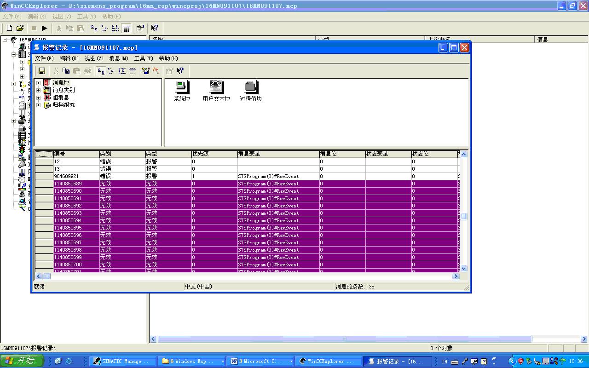The width and height of the screenshot is (589, 368).
Task: Expand the 消息块 tree node
Action: (39, 83)
